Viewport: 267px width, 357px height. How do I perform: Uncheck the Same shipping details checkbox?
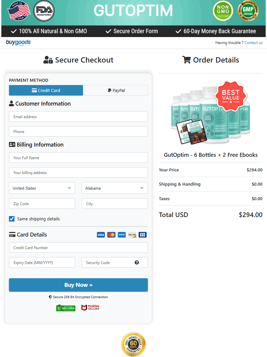tap(12, 219)
